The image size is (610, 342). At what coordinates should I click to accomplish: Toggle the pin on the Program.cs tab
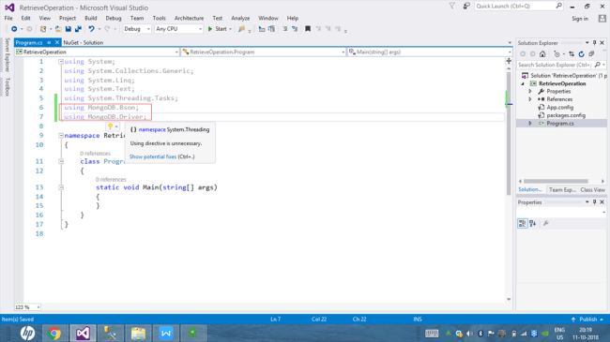click(x=49, y=42)
